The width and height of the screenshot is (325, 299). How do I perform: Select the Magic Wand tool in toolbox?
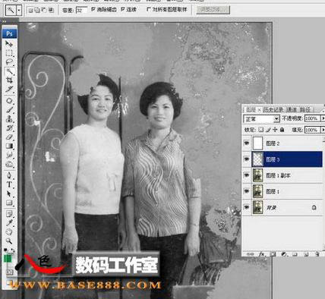tap(9, 71)
